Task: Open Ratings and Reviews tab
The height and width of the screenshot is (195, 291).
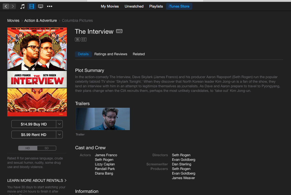Action: 111,54
